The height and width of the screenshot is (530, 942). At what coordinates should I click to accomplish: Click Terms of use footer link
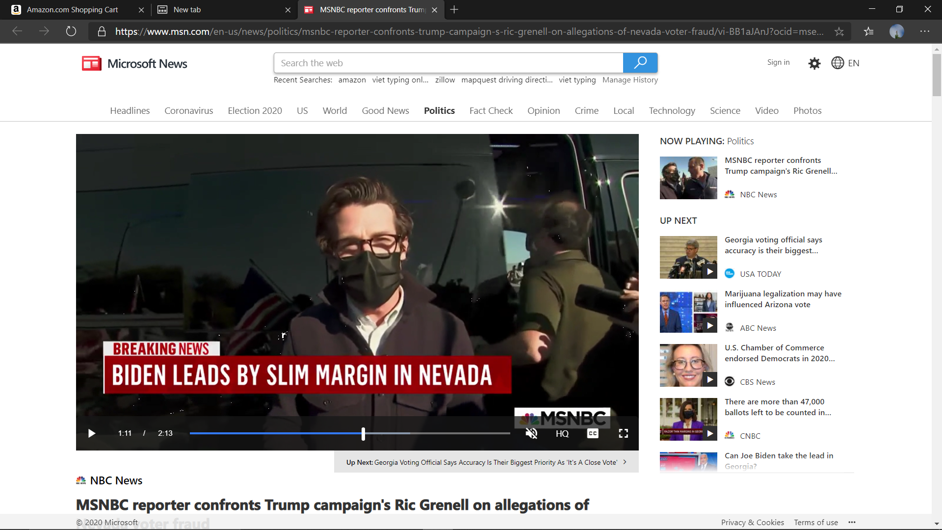[816, 522]
